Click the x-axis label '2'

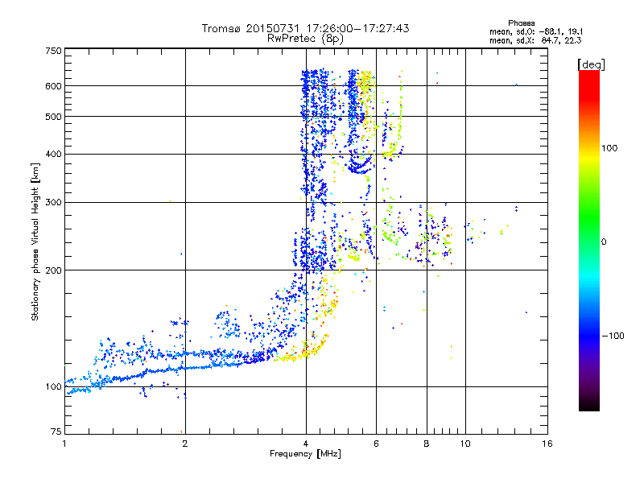tap(185, 444)
